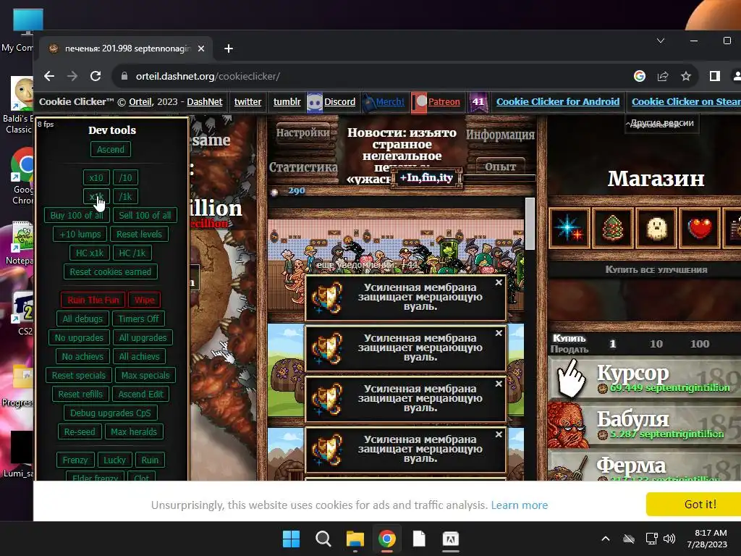Close the fourth Усиленная мембрана notification
The height and width of the screenshot is (556, 741).
tap(499, 434)
